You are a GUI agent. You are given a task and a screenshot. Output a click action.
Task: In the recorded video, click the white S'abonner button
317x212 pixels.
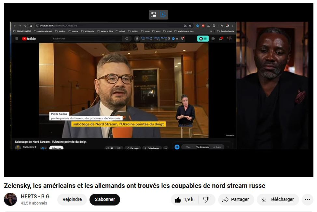click(56, 148)
